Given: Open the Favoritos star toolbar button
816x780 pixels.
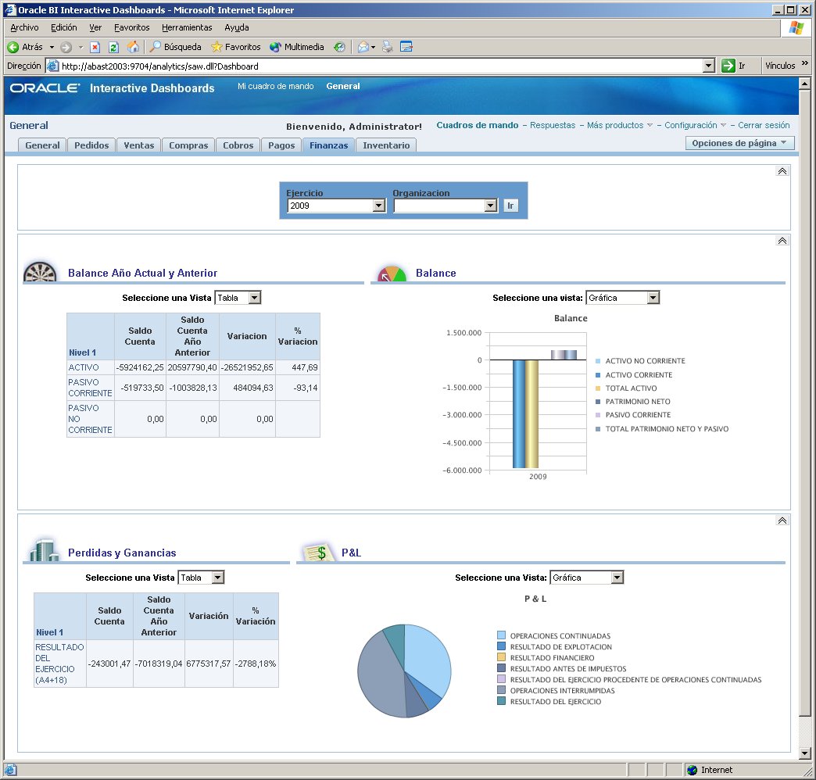Looking at the screenshot, I should tap(235, 47).
